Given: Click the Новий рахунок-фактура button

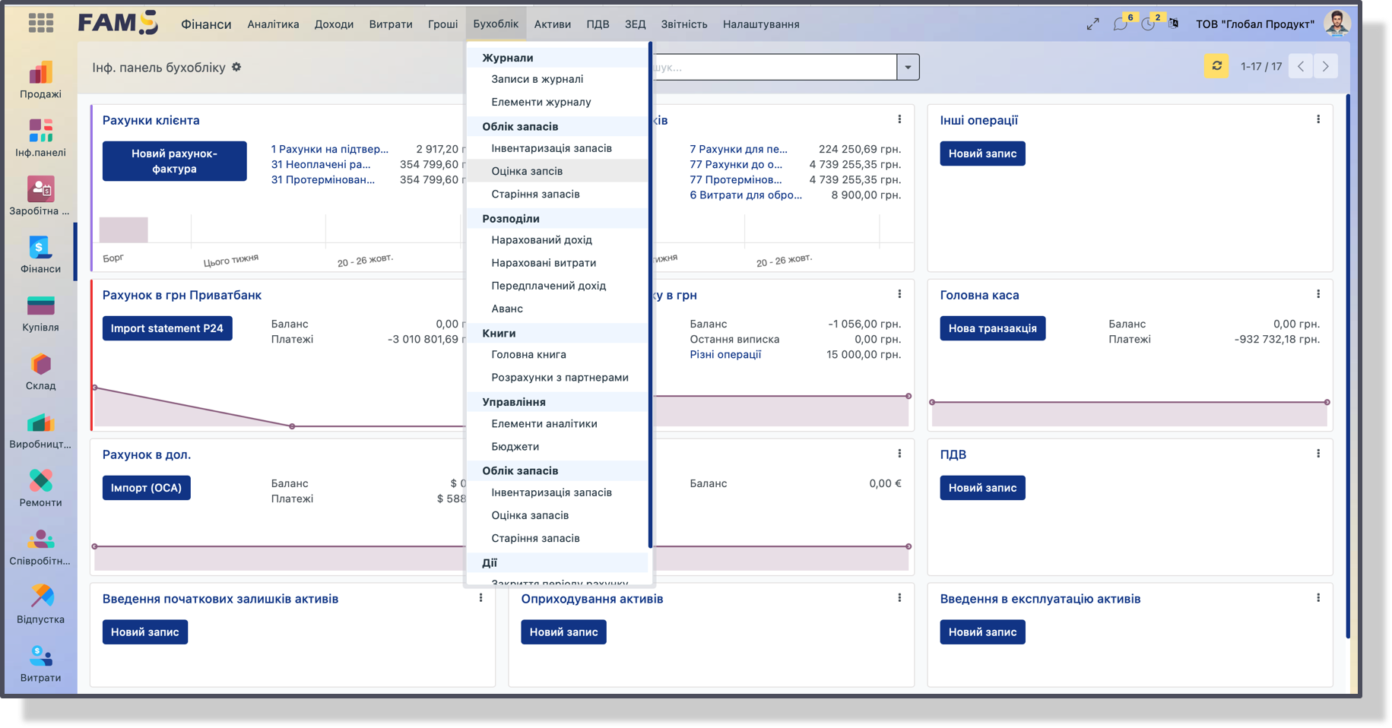Looking at the screenshot, I should pos(174,161).
